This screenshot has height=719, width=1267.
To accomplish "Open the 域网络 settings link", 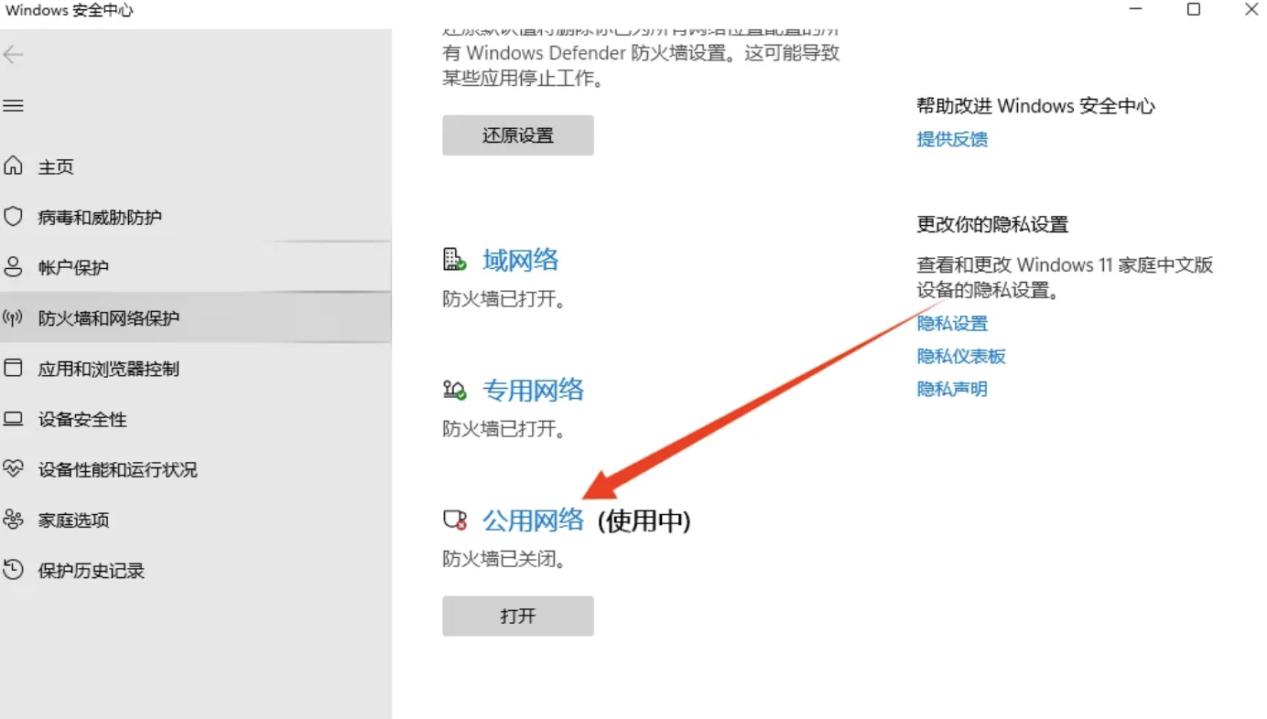I will click(521, 261).
